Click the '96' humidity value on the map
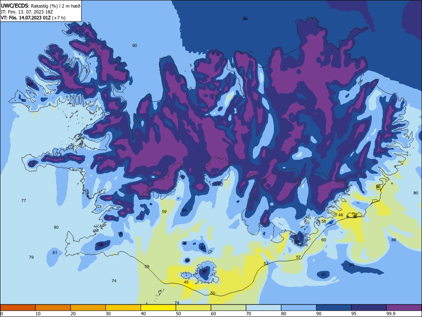The height and width of the screenshot is (317, 422). [x=184, y=243]
